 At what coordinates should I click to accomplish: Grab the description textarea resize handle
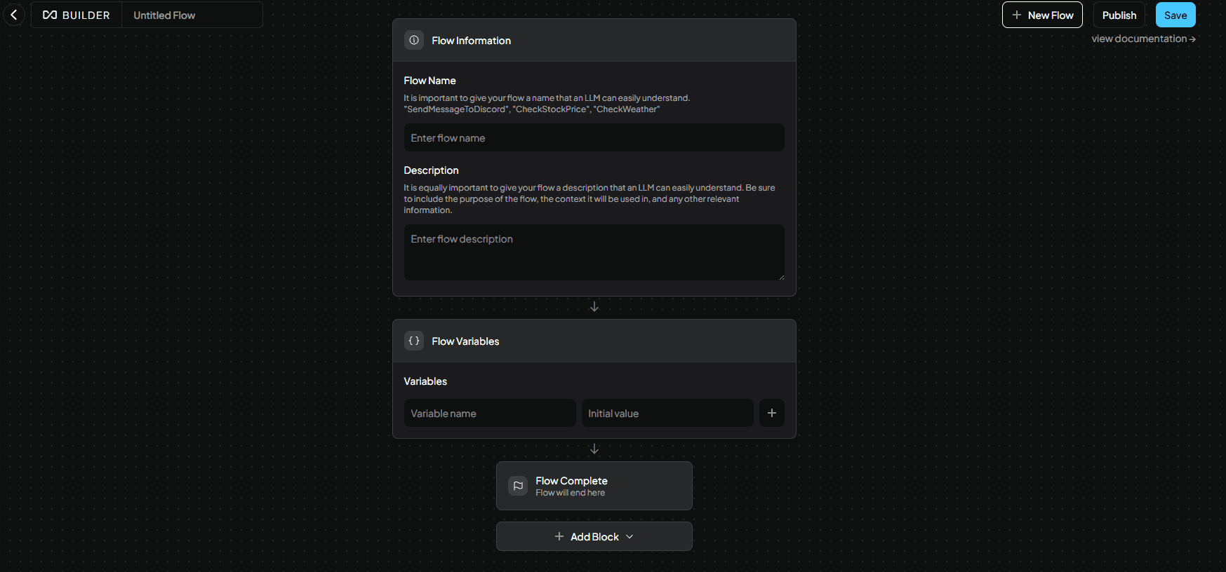pos(781,277)
